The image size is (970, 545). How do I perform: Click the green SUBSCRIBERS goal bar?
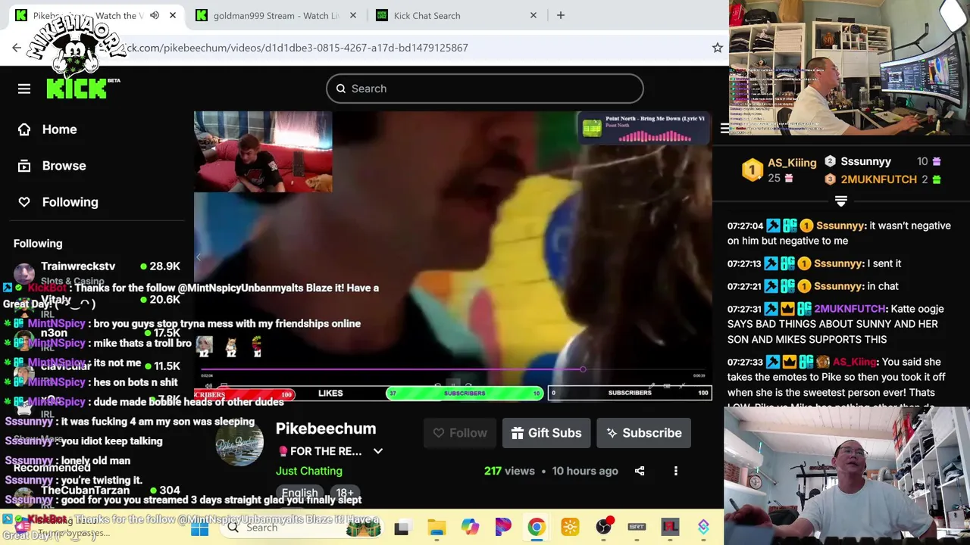click(465, 393)
